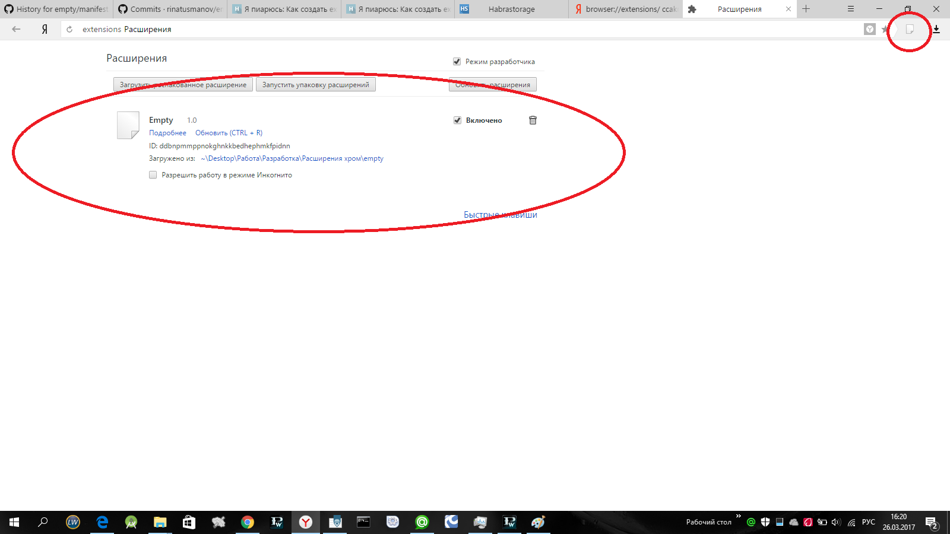Viewport: 950px width, 534px height.
Task: Click the Protect shield icon in the address bar
Action: click(869, 28)
